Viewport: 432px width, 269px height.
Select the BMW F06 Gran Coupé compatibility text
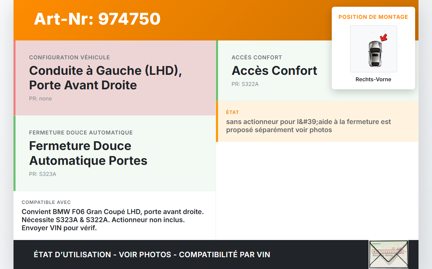(113, 220)
